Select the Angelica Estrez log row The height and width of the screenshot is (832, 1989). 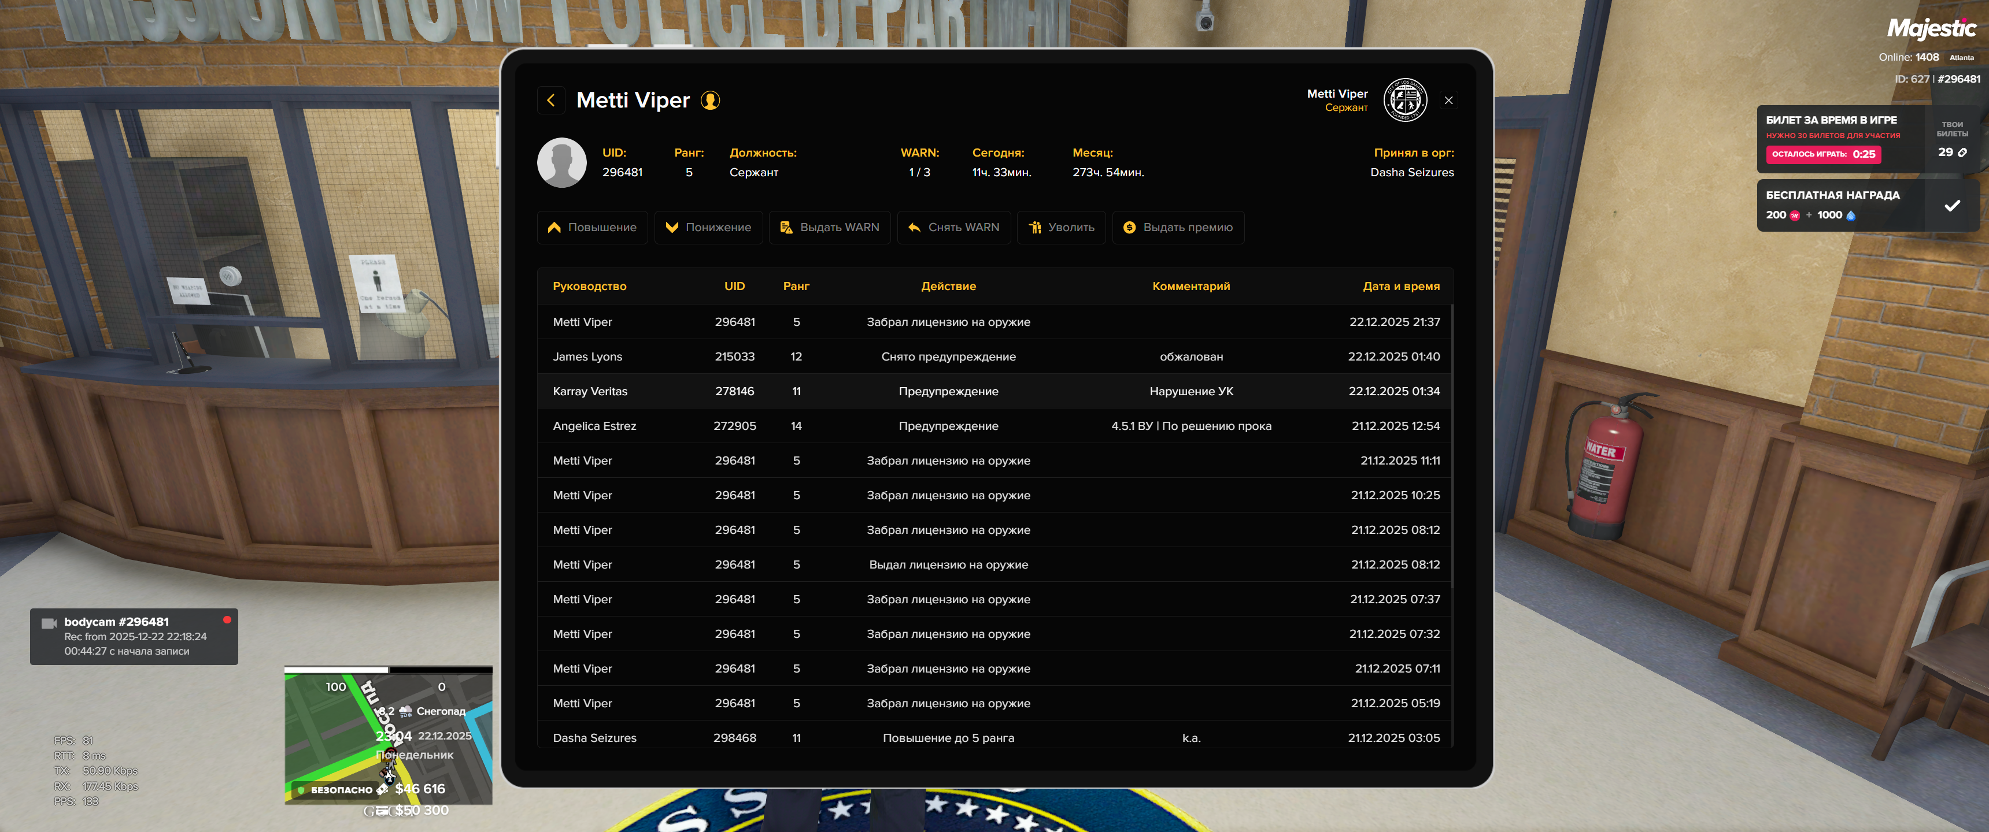click(995, 426)
